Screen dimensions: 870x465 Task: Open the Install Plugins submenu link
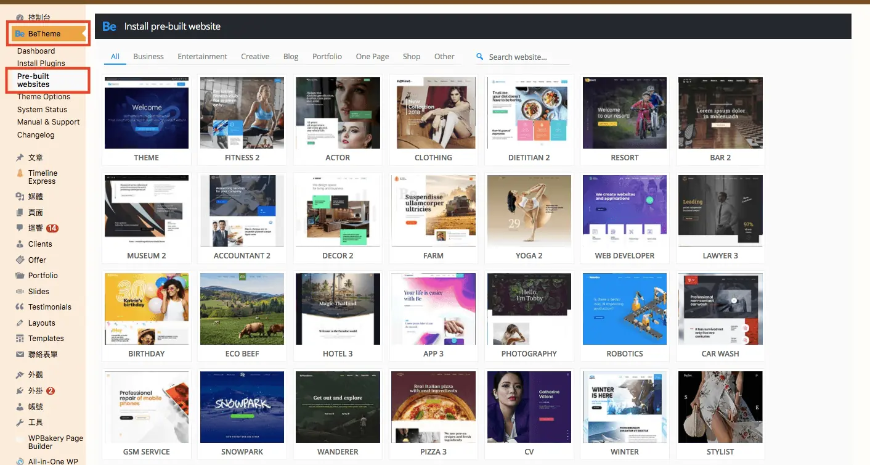point(41,64)
